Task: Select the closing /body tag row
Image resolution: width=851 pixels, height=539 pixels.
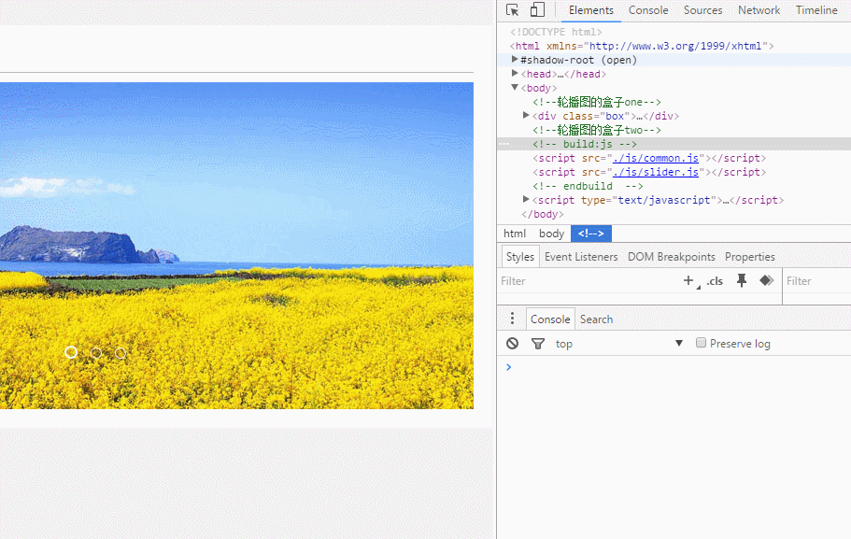Action: 543,214
